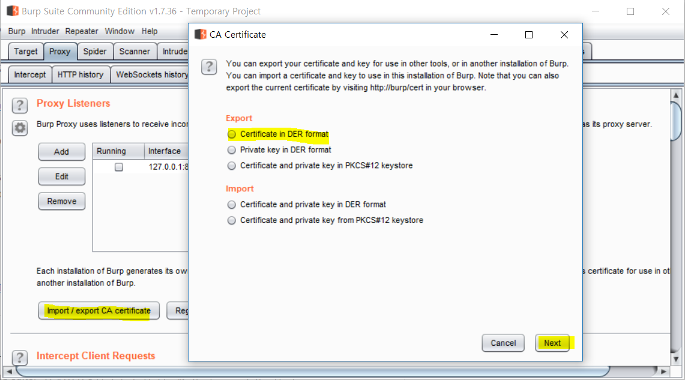Screen dimensions: 685x380
Task: Click Intercept Client Requests help icon
Action: (x=20, y=358)
